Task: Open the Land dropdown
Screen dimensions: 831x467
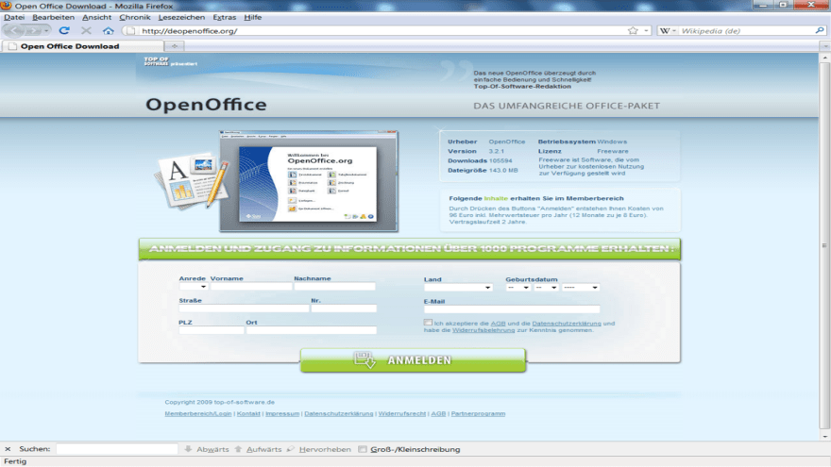Action: 458,288
